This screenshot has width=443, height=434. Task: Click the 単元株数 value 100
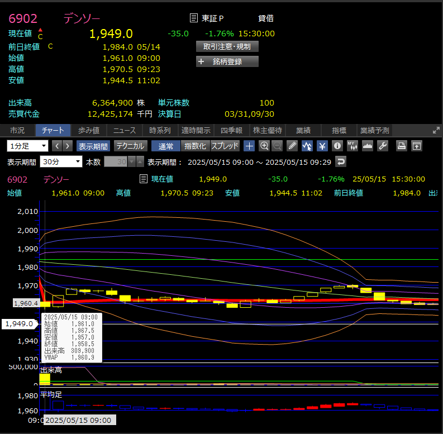click(266, 103)
